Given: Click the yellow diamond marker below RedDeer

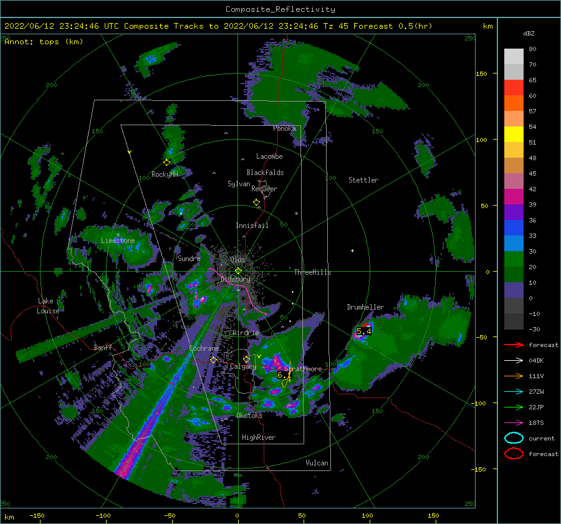Looking at the screenshot, I should [257, 202].
